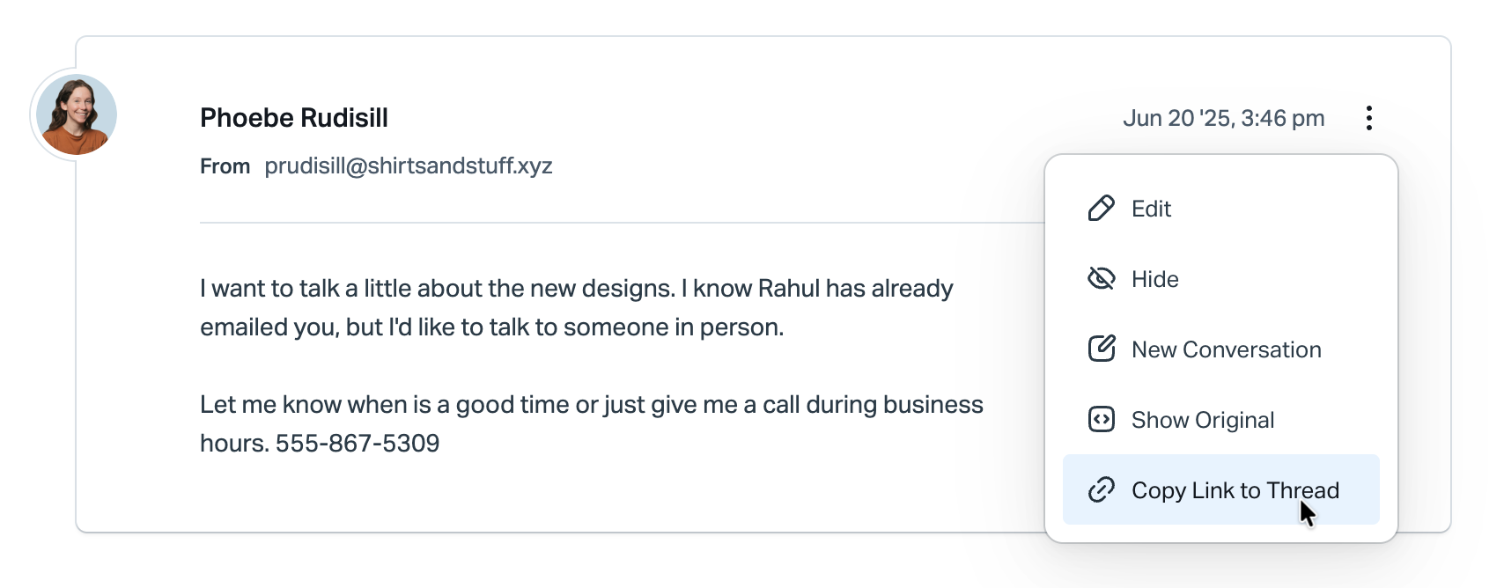Click the crossed-out eye Hide icon
The height and width of the screenshot is (588, 1504).
(1101, 279)
